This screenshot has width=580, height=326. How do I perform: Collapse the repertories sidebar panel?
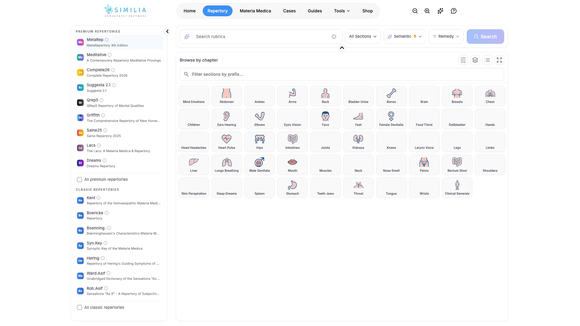[167, 31]
